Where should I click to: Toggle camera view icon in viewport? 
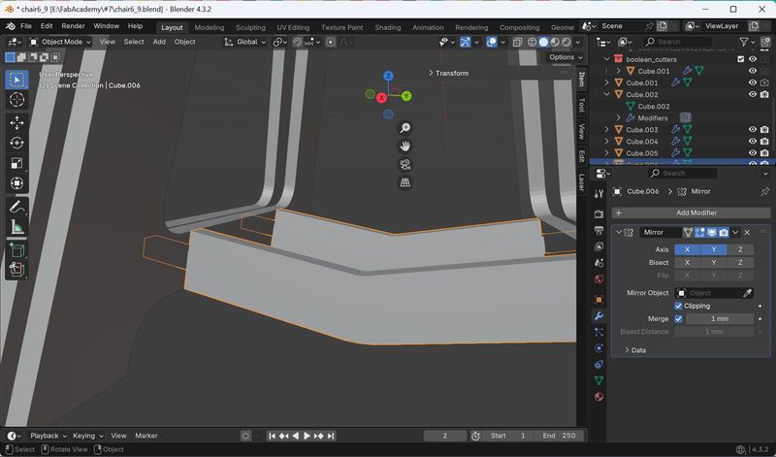404,164
